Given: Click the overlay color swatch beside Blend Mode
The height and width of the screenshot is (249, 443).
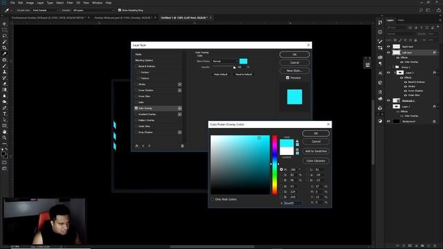Looking at the screenshot, I should tap(243, 62).
